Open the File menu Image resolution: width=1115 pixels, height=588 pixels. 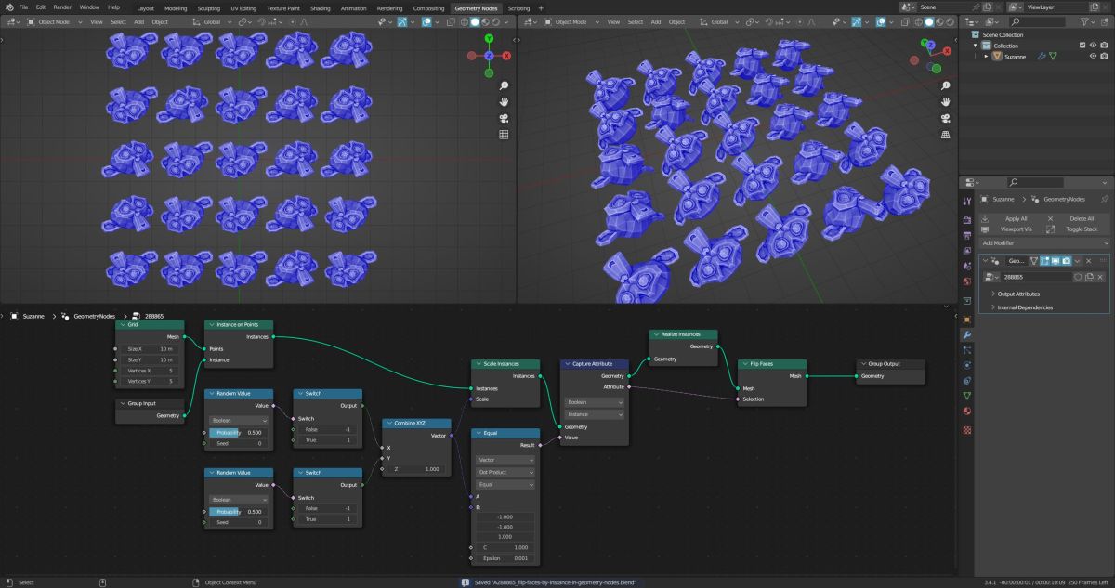(x=23, y=7)
